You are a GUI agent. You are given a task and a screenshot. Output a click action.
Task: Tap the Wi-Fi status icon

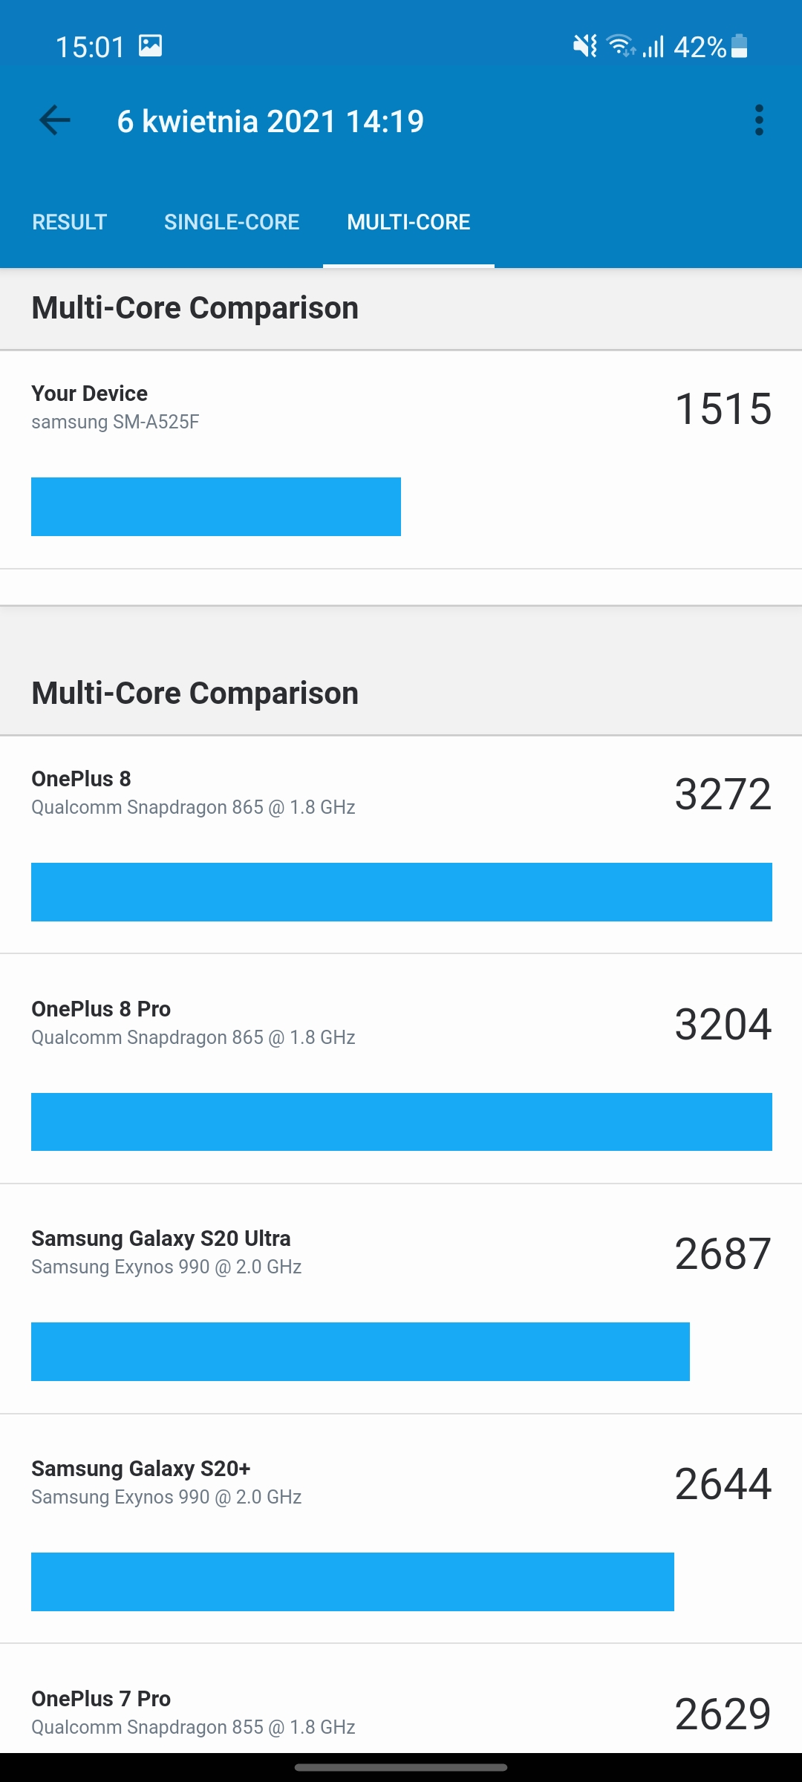[x=620, y=47]
